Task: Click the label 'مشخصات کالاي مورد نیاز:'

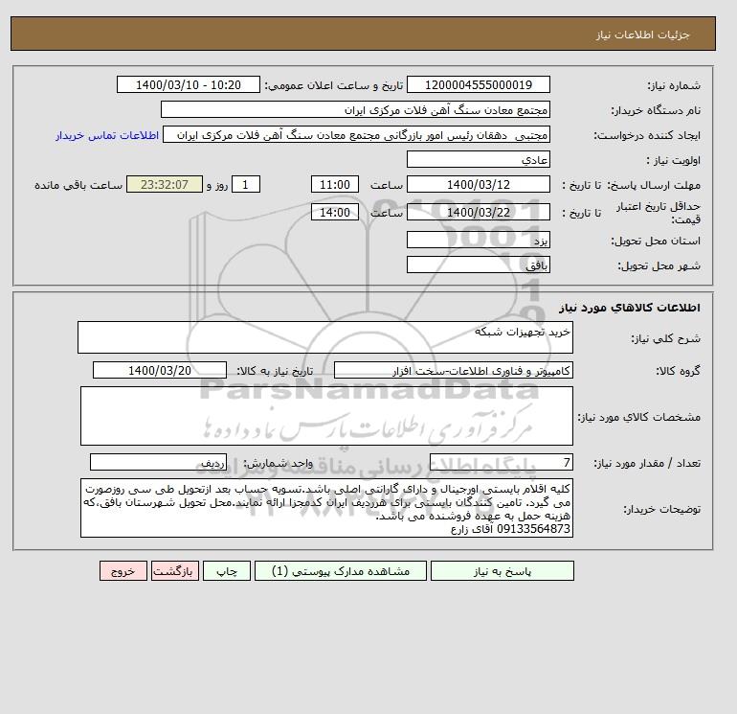Action: pos(639,417)
